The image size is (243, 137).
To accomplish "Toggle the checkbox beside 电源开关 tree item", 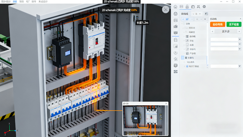I will click(187, 66).
